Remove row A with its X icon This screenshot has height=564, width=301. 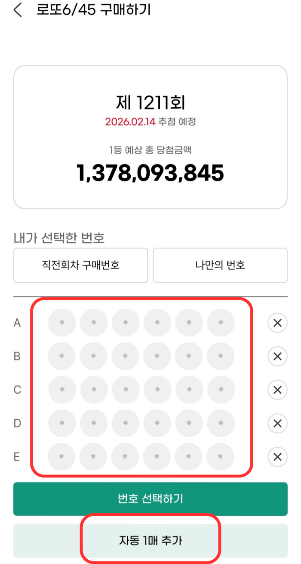(277, 323)
